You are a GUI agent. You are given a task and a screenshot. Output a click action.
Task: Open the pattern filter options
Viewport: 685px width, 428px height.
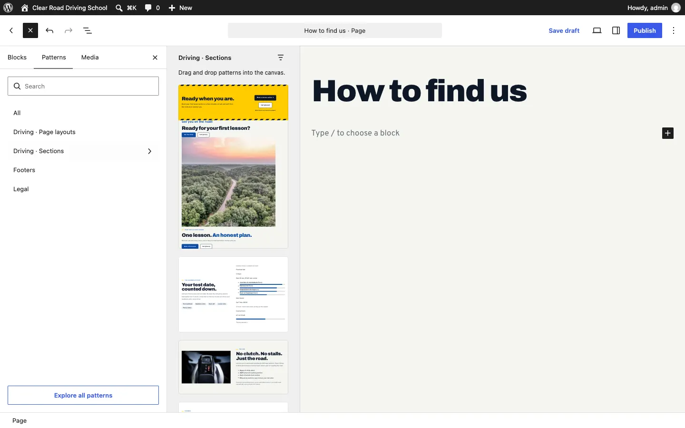[x=281, y=58]
